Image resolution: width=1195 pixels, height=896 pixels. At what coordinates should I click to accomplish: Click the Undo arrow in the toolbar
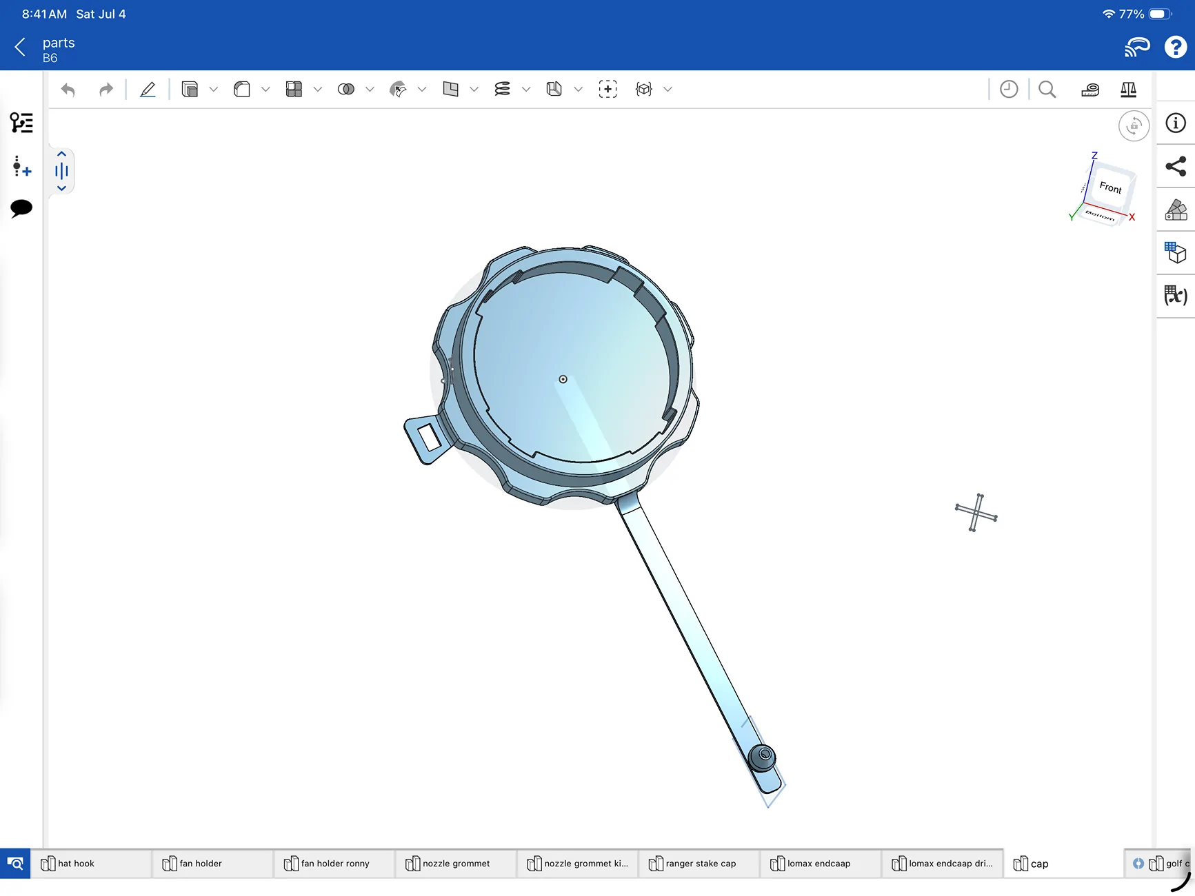click(68, 90)
